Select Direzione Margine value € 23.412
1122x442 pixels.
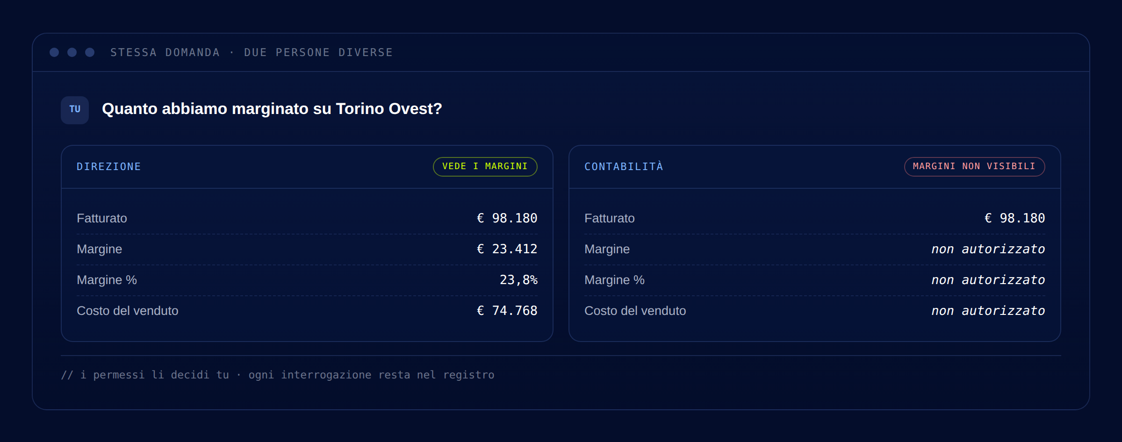[x=507, y=249]
